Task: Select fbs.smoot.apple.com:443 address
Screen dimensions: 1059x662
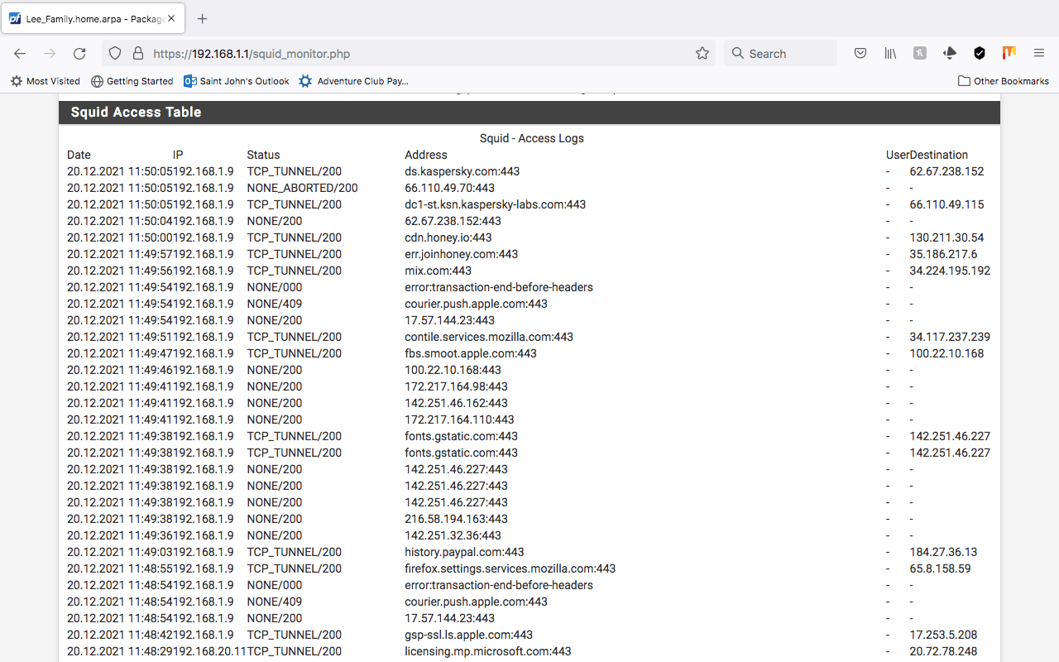Action: click(x=471, y=353)
